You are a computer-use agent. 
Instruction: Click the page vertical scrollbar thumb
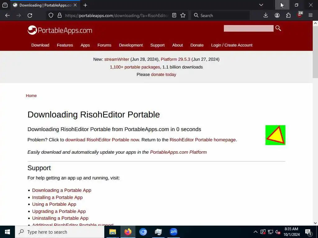[x=315, y=52]
